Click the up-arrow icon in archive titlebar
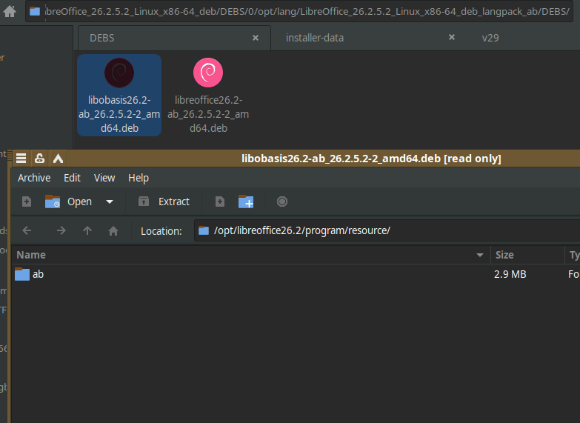 pyautogui.click(x=58, y=159)
